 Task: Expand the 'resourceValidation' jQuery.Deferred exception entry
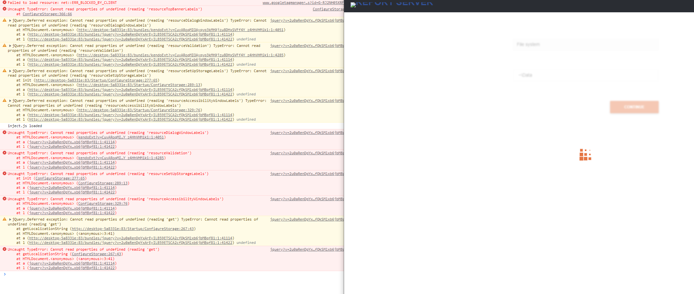point(10,46)
